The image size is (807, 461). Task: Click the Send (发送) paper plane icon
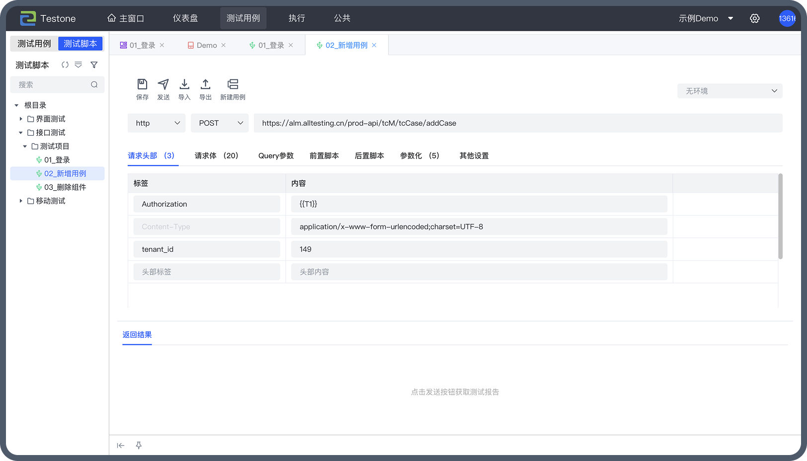[x=163, y=84]
